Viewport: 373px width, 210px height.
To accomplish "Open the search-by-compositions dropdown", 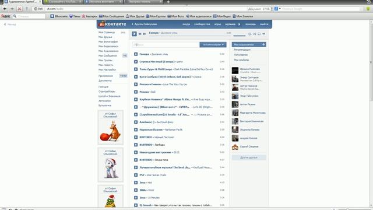I will point(213,44).
